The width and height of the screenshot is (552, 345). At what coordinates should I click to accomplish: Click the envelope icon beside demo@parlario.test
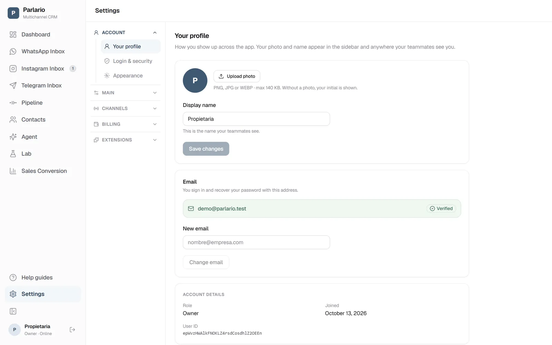click(191, 209)
